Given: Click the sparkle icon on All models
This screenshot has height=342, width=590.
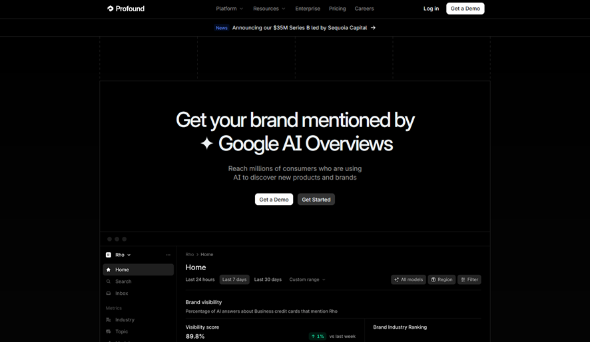Looking at the screenshot, I should pyautogui.click(x=396, y=279).
